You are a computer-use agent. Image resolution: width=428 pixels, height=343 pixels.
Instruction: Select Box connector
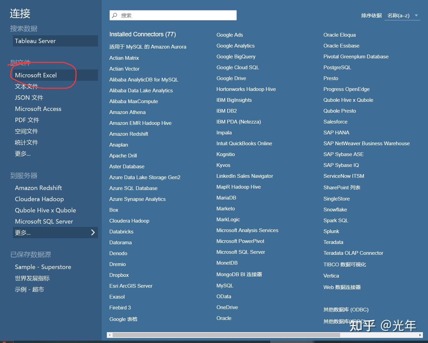tap(114, 210)
